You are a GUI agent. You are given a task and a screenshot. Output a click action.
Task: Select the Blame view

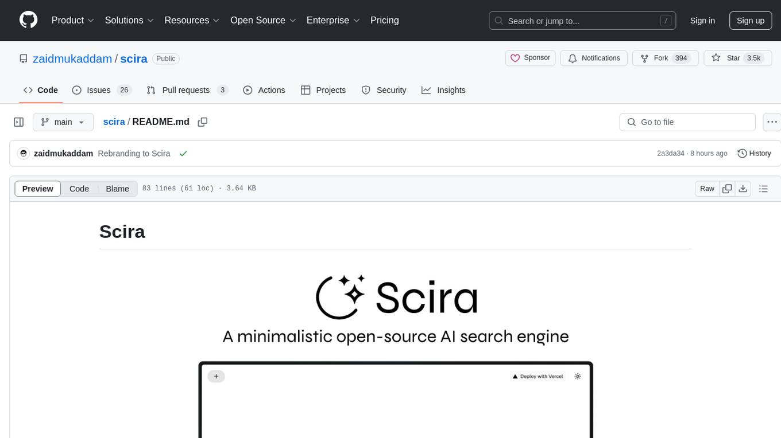pos(117,189)
